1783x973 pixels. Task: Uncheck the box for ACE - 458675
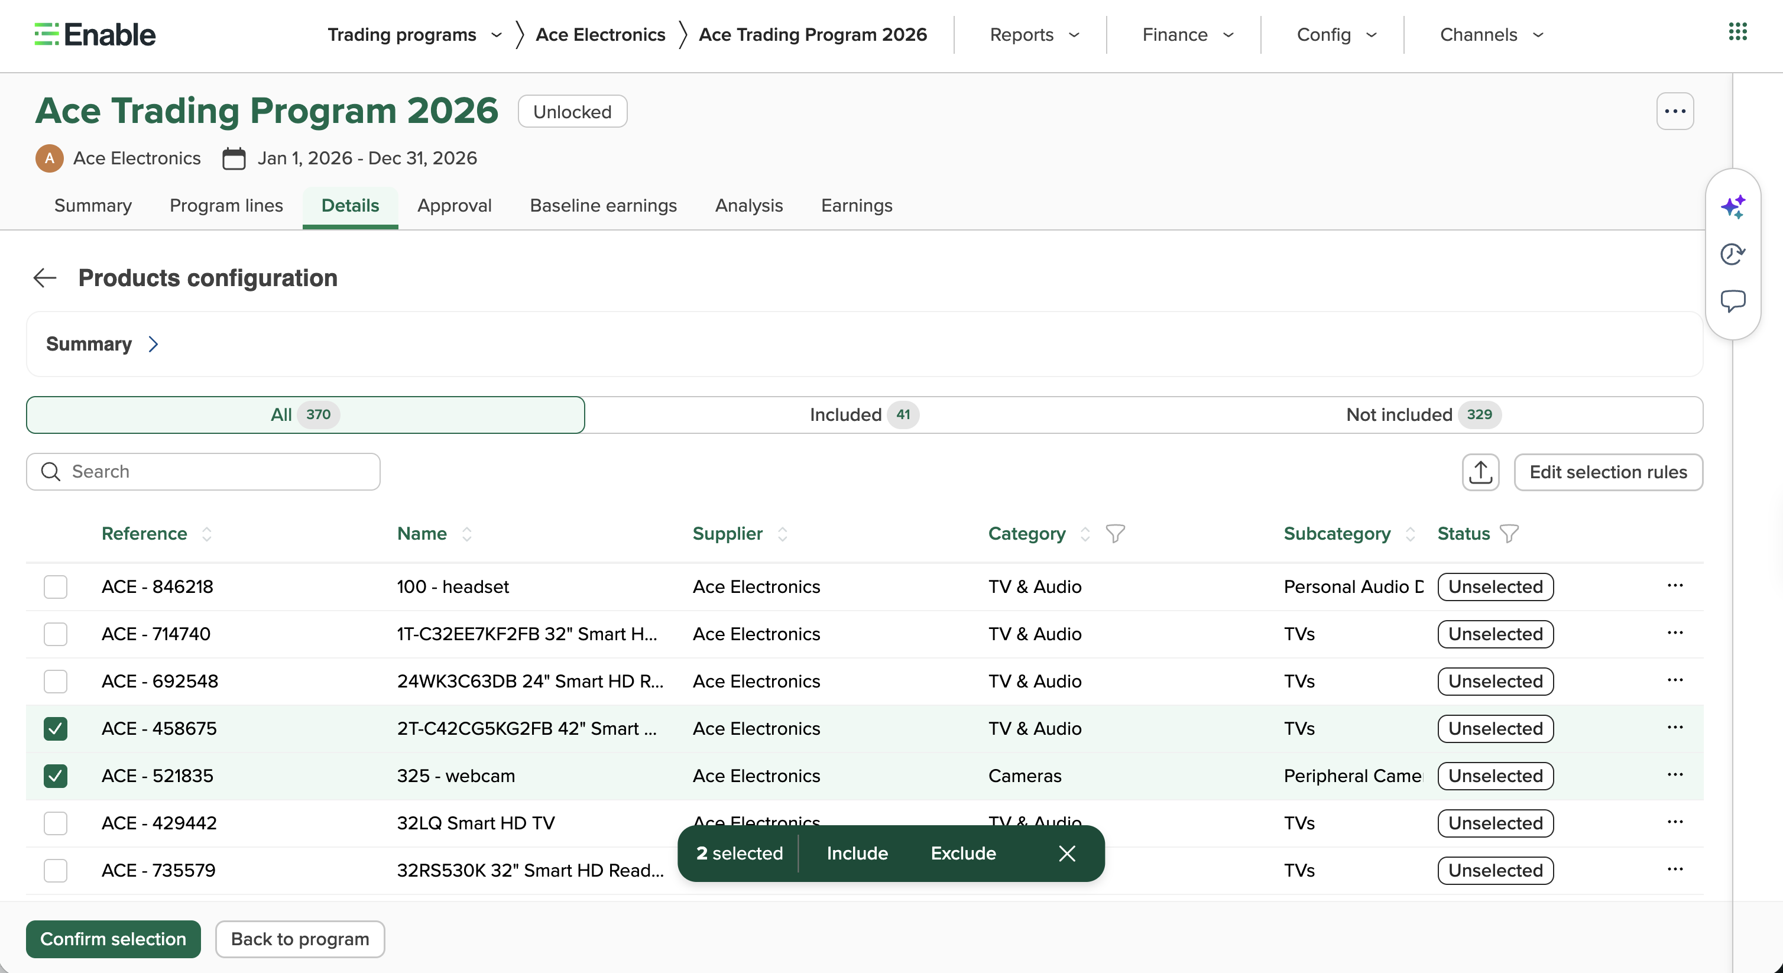56,729
